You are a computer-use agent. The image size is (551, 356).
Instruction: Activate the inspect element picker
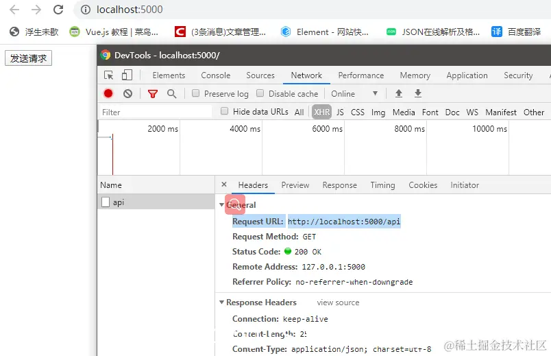(108, 75)
